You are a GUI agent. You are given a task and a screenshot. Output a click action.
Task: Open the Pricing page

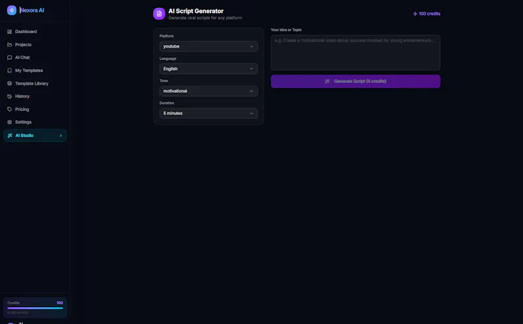click(35, 109)
